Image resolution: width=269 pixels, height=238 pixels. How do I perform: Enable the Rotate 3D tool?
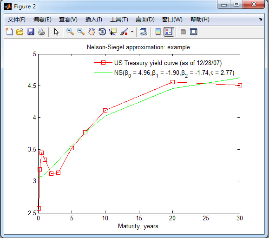pos(102,32)
